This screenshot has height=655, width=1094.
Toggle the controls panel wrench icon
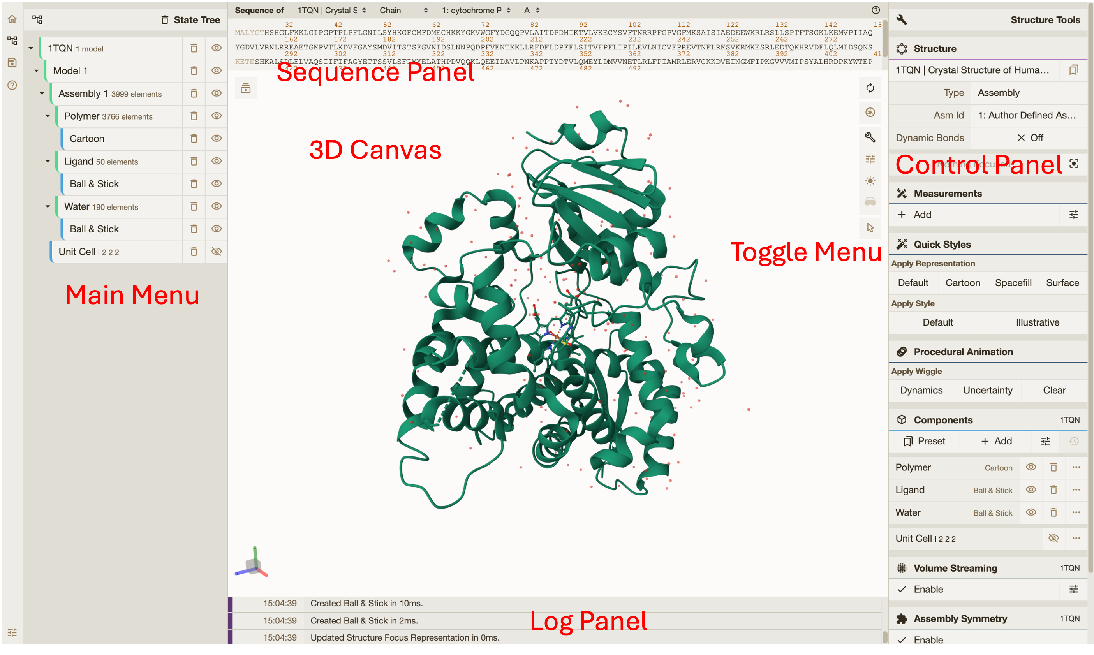(870, 137)
